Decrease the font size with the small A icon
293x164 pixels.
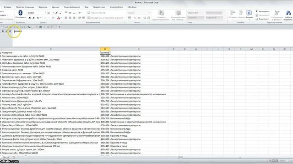pos(60,13)
